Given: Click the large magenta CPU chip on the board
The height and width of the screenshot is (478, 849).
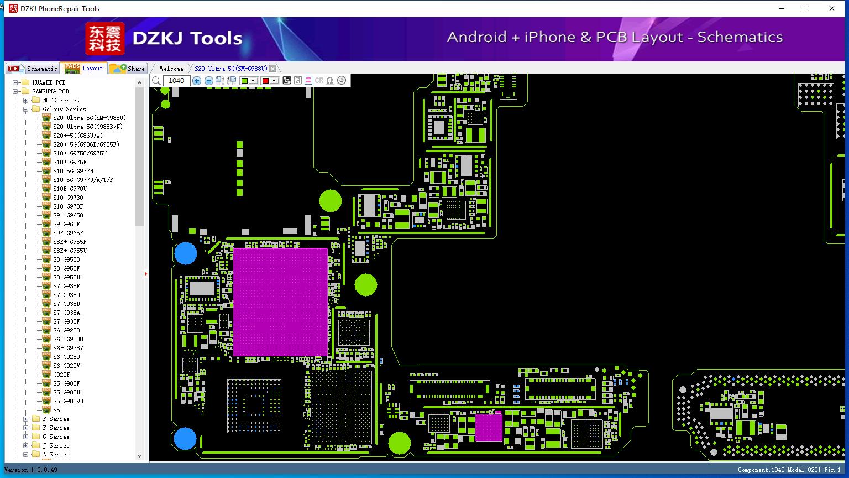Looking at the screenshot, I should pos(280,302).
